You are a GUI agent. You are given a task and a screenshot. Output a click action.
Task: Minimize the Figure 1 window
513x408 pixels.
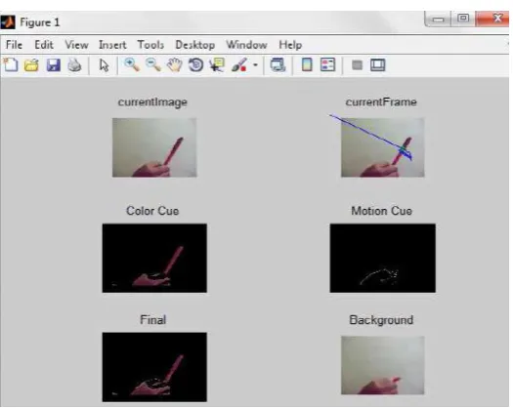coord(438,20)
